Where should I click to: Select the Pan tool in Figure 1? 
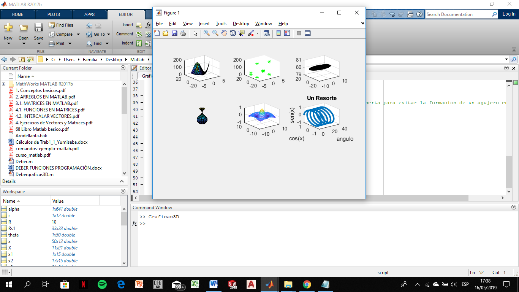point(223,33)
